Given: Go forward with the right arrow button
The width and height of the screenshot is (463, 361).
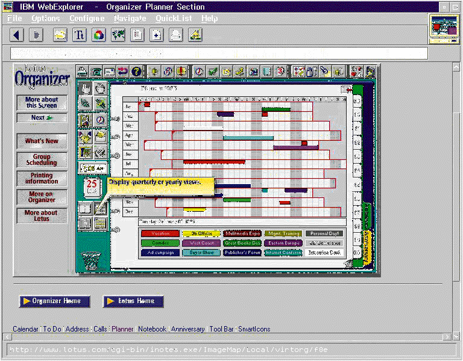Looking at the screenshot, I should (36, 35).
